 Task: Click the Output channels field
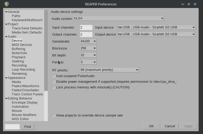coord(86,35)
